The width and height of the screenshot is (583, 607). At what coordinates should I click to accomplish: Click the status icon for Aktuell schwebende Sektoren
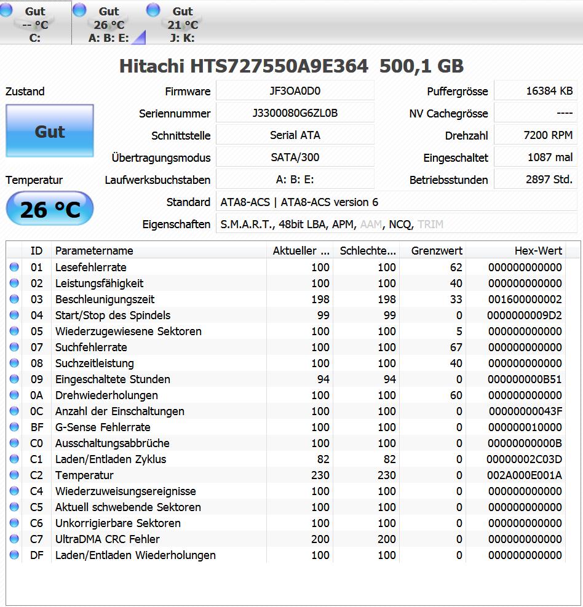(14, 507)
